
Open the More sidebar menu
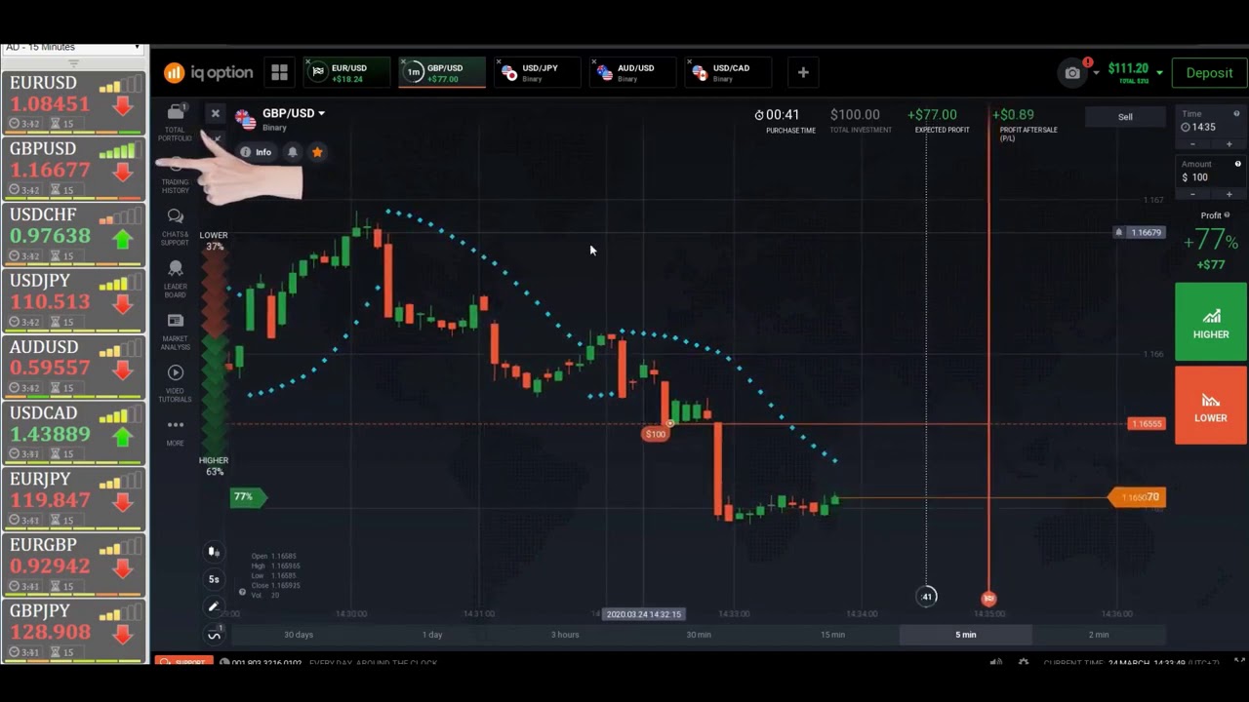[176, 431]
